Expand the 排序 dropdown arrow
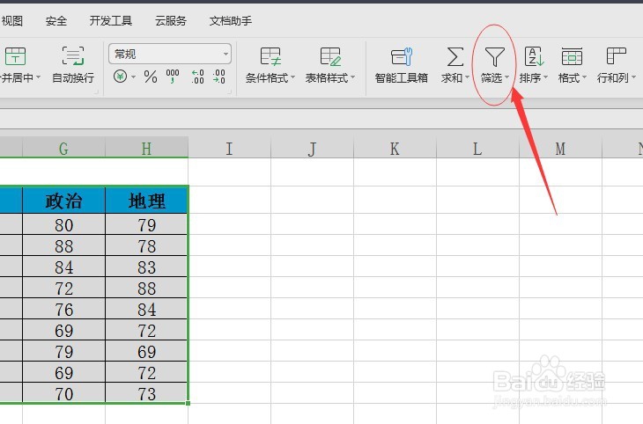The width and height of the screenshot is (643, 424). click(545, 77)
